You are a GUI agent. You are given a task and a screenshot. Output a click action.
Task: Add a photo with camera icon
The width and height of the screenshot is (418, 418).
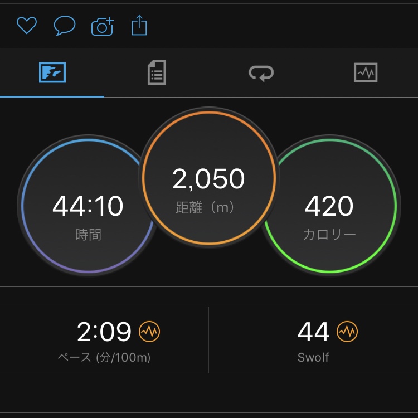coord(103,26)
